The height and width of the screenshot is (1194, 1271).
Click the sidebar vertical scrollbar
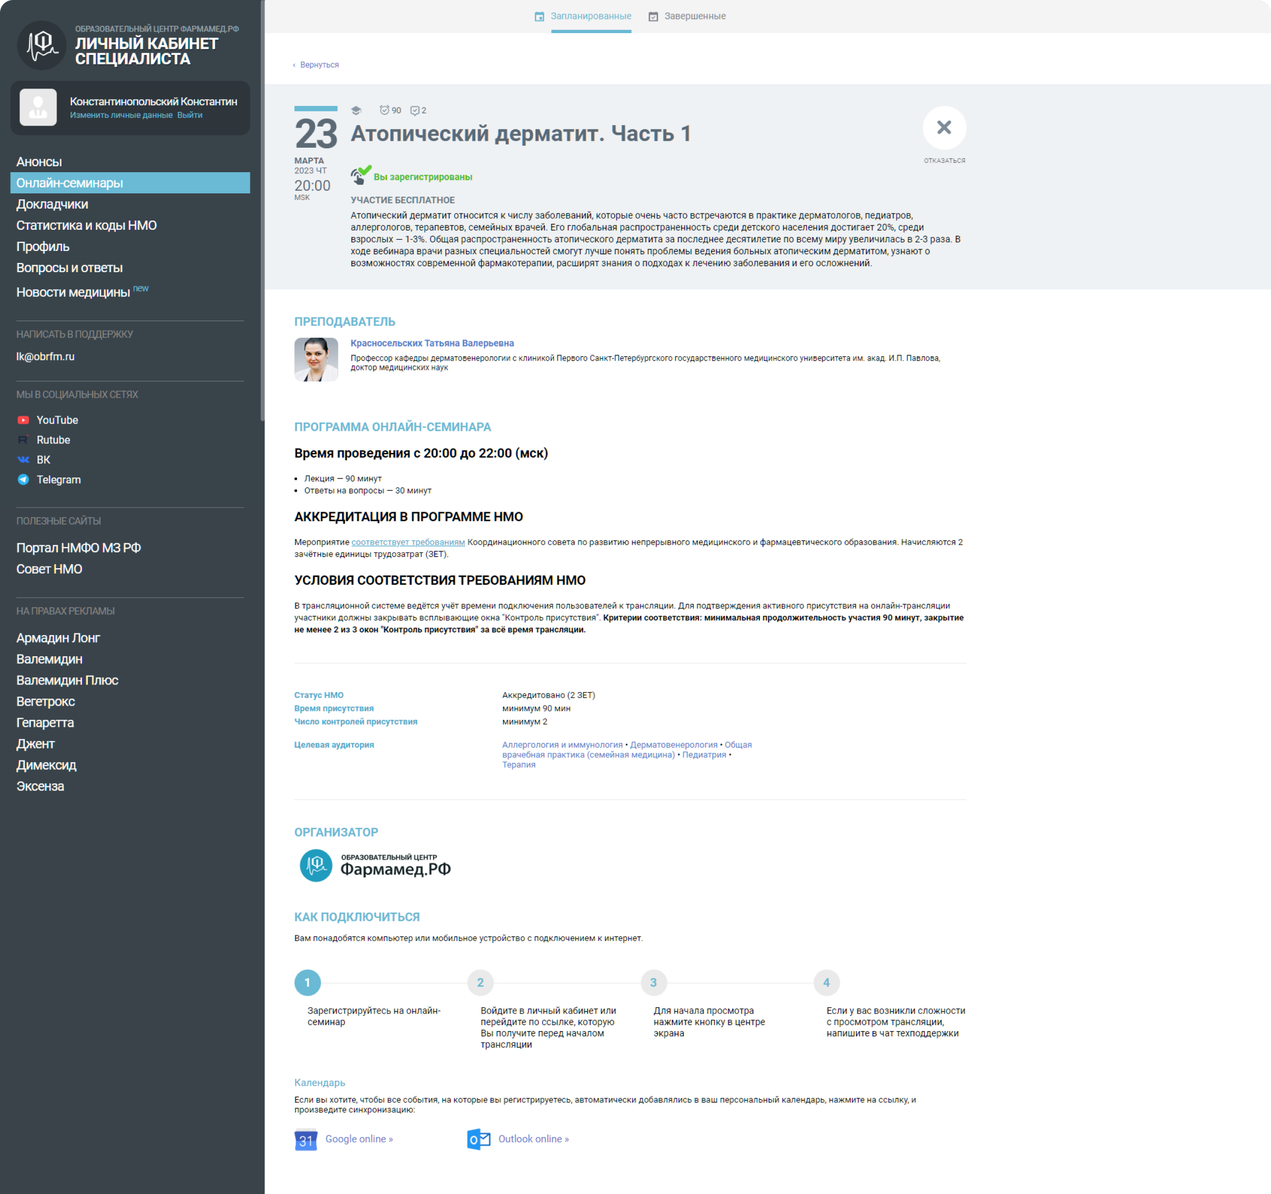click(262, 211)
